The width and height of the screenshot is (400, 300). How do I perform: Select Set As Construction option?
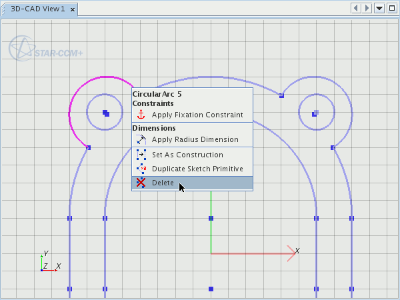187,155
